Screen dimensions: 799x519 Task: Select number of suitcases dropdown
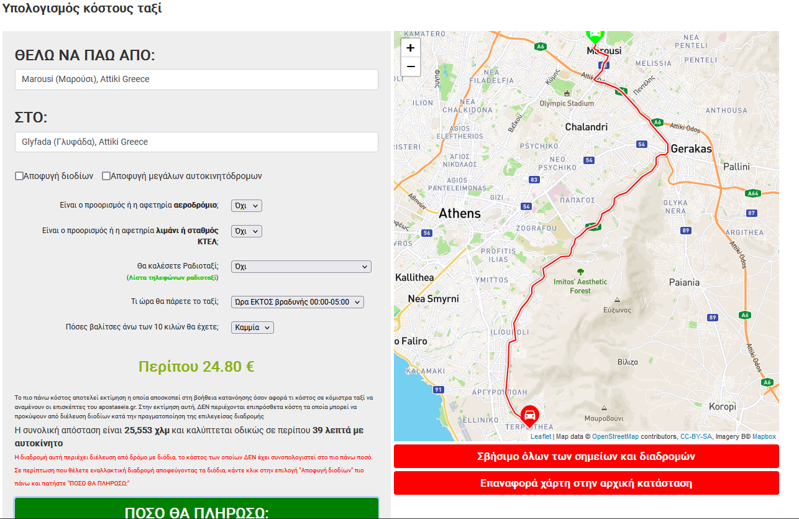click(252, 328)
